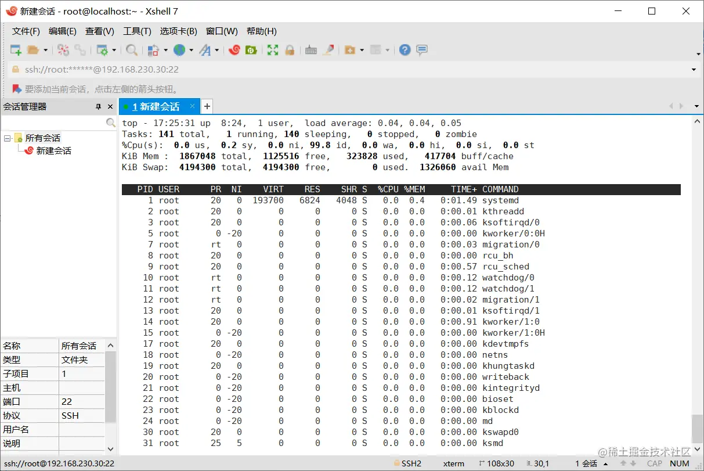The height and width of the screenshot is (471, 704).
Task: Click the Reconnect toolbar icon
Action: point(80,51)
